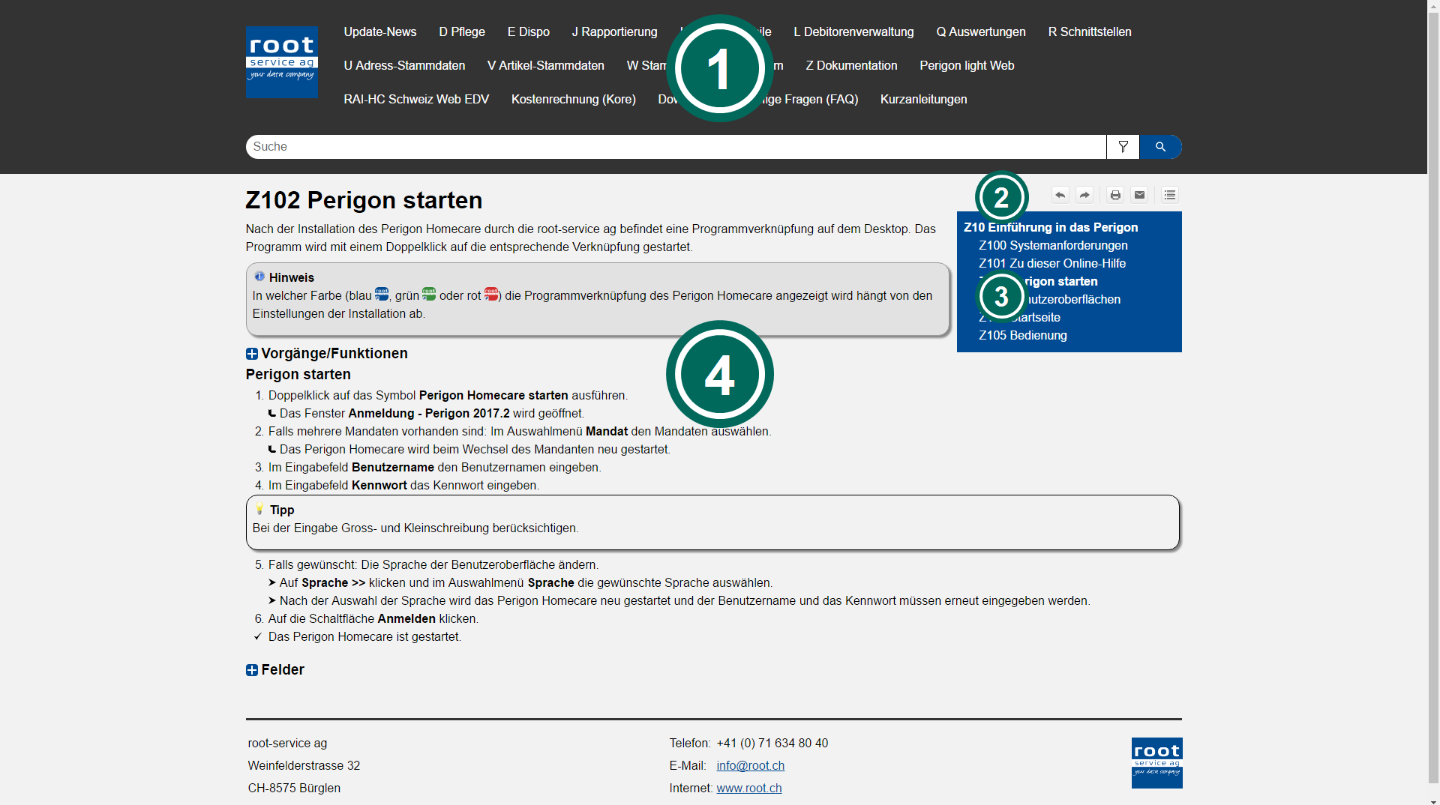The width and height of the screenshot is (1440, 805).
Task: Open E Dispo menu
Action: coord(529,31)
